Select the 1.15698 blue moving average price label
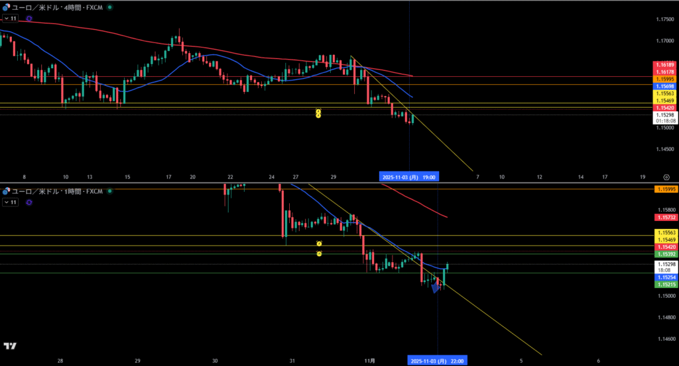 (664, 87)
